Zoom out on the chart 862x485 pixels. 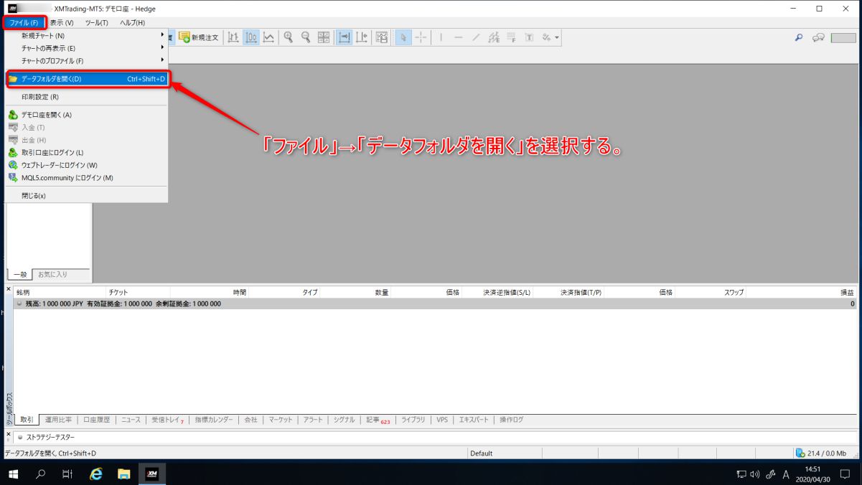pos(306,37)
